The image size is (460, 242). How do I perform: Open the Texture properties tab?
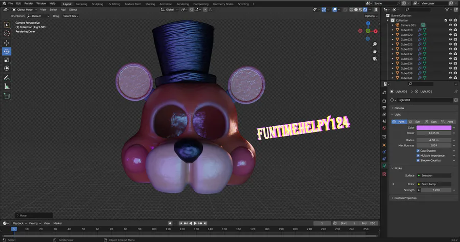384,174
